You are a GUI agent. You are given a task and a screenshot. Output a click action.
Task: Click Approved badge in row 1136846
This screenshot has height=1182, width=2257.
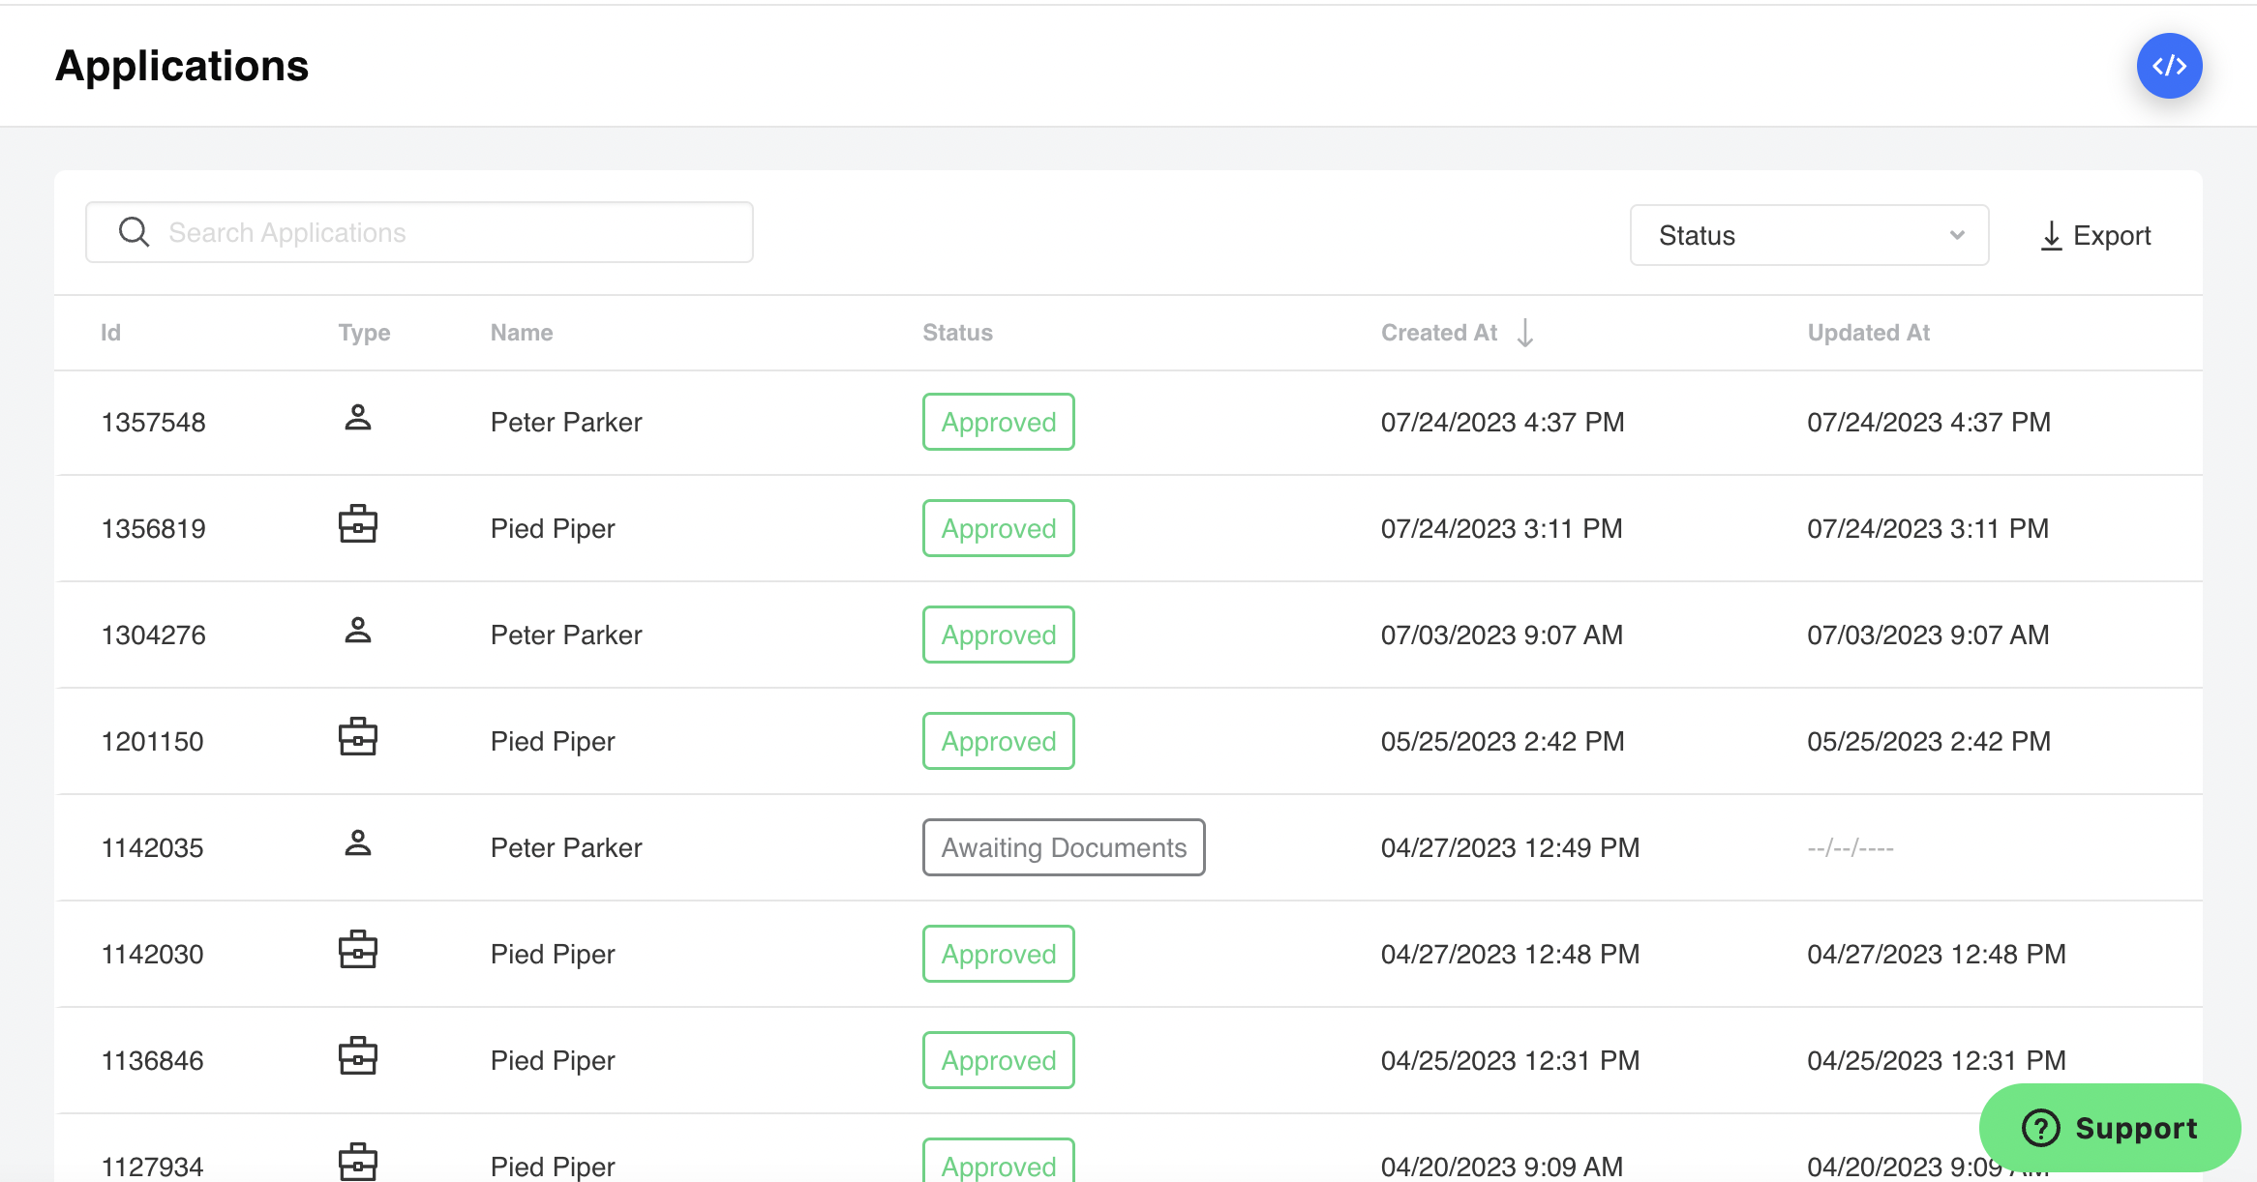[998, 1060]
